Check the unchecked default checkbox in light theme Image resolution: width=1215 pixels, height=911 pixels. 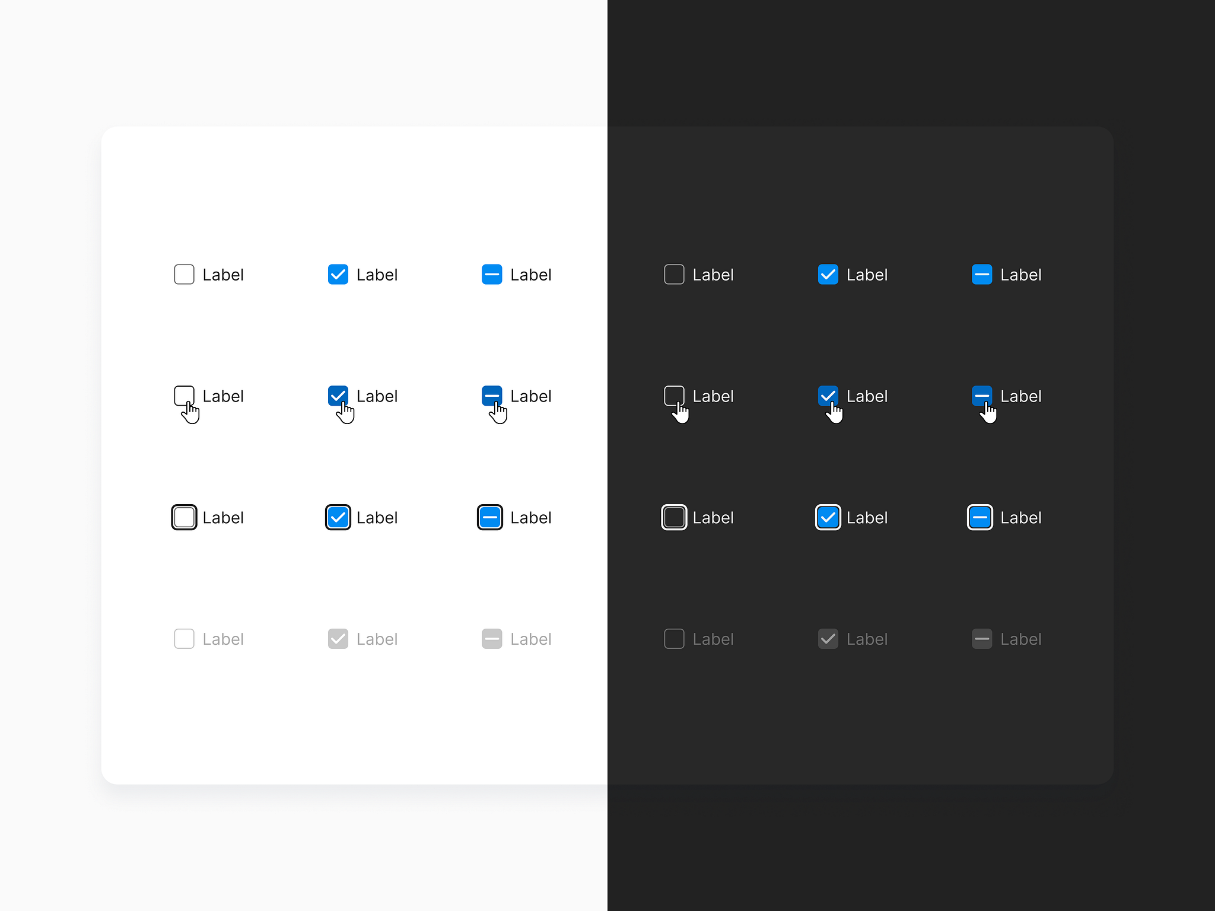click(x=184, y=275)
